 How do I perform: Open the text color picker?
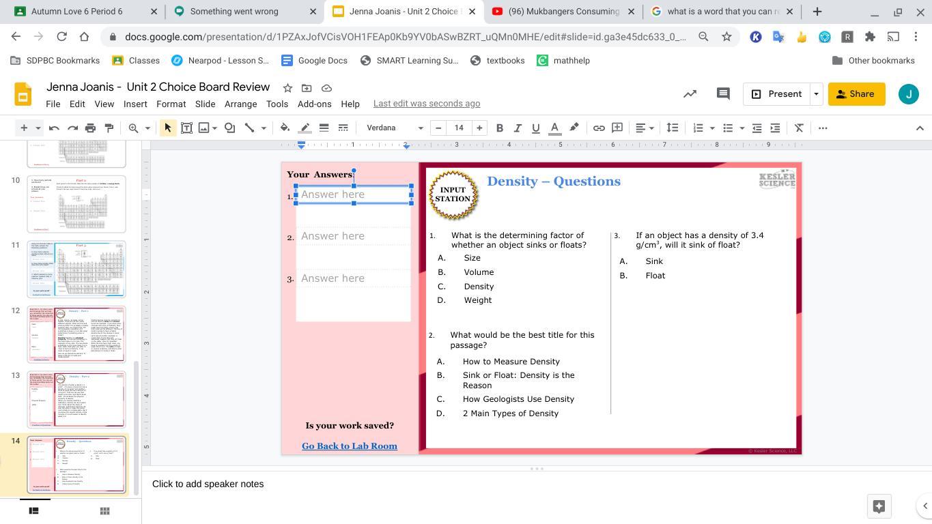(554, 128)
